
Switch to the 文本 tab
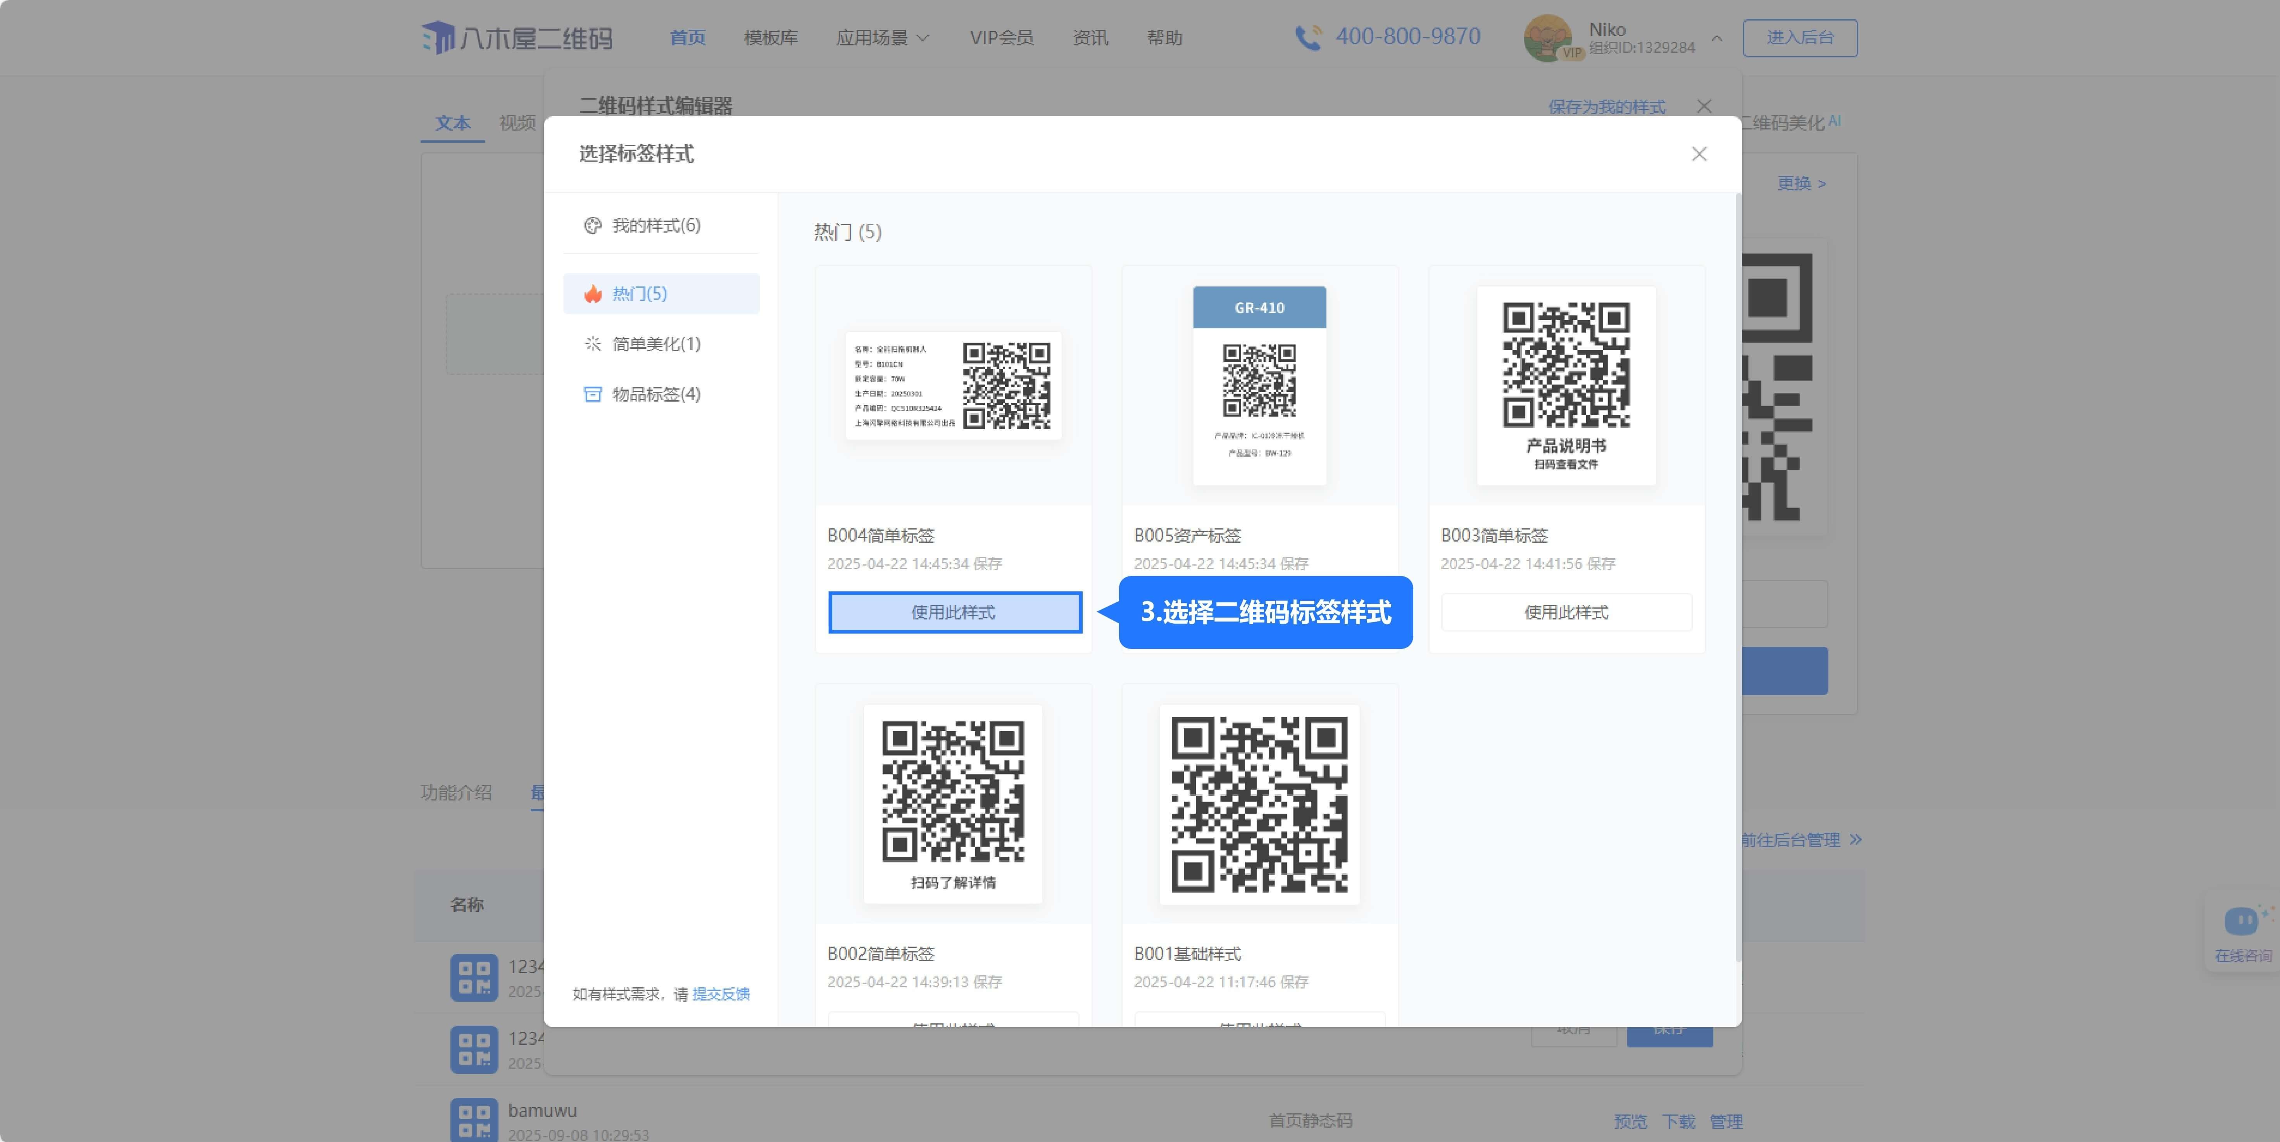click(452, 123)
